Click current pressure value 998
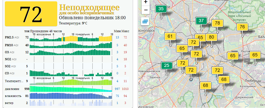The height and width of the screenshot is (108, 265). [x=27, y=89]
